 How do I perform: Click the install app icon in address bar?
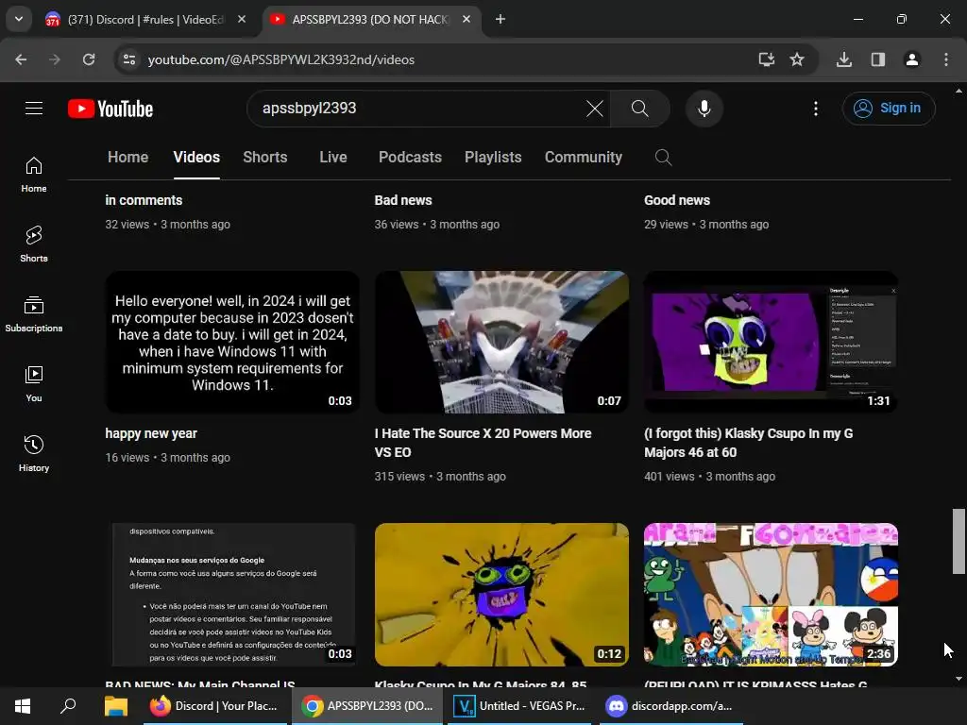(x=766, y=59)
